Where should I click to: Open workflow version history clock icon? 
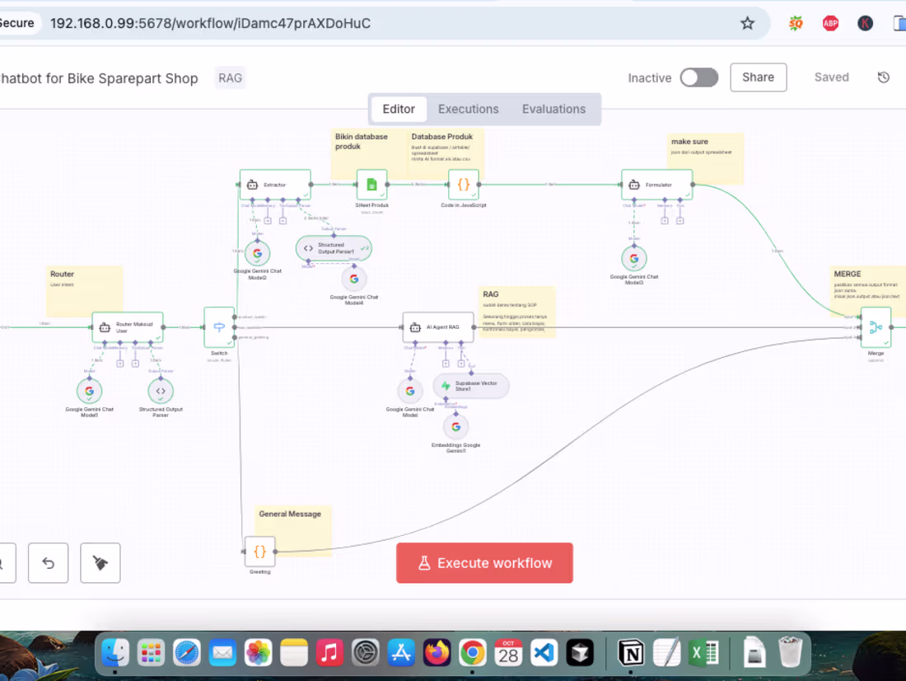(x=883, y=77)
